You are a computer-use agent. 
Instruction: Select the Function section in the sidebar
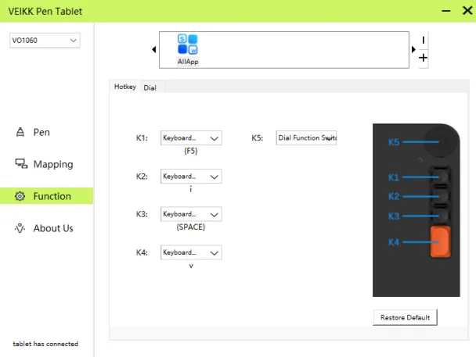pos(47,196)
